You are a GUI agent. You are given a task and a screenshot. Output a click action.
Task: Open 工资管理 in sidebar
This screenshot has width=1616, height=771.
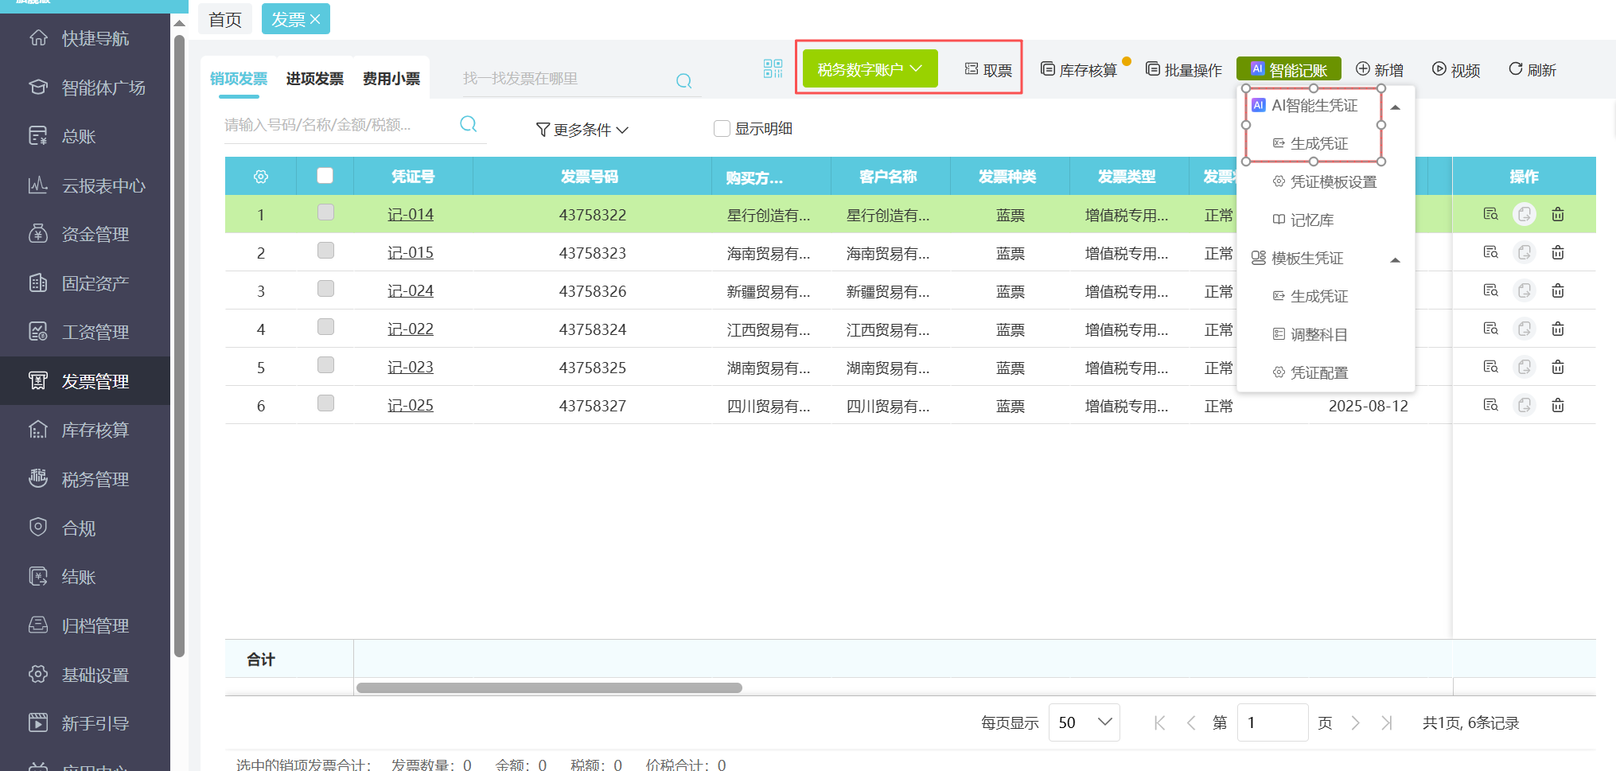[x=85, y=332]
